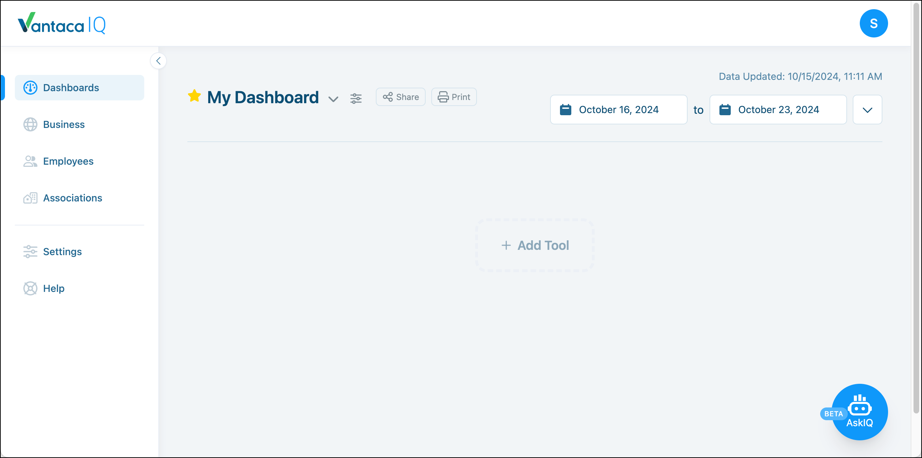Click the Business globe icon
The height and width of the screenshot is (458, 922).
pos(30,124)
